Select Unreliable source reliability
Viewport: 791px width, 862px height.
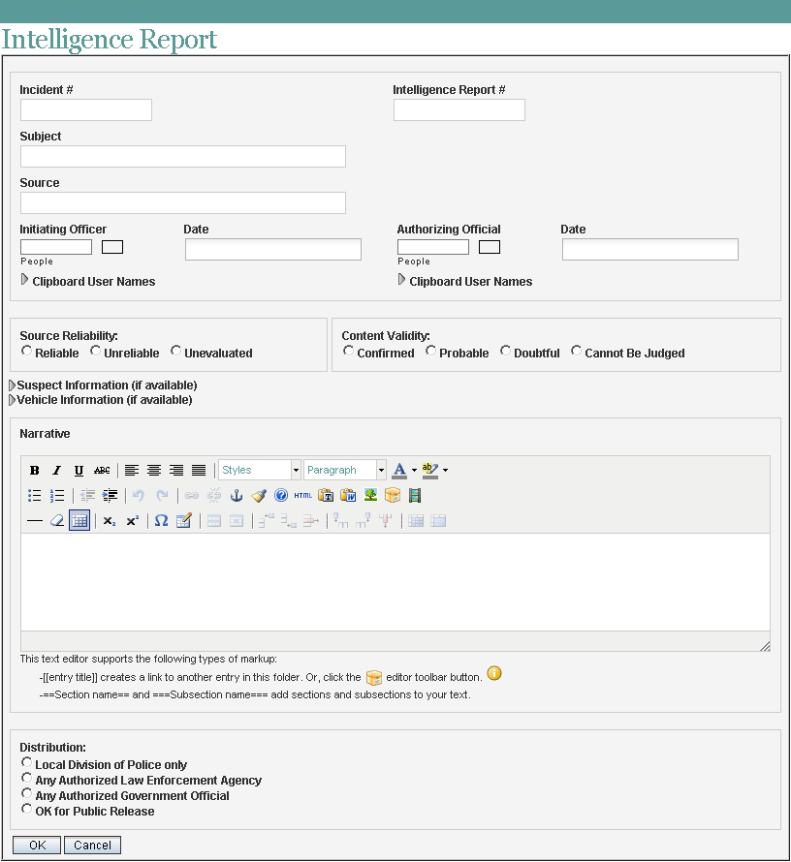pos(95,351)
